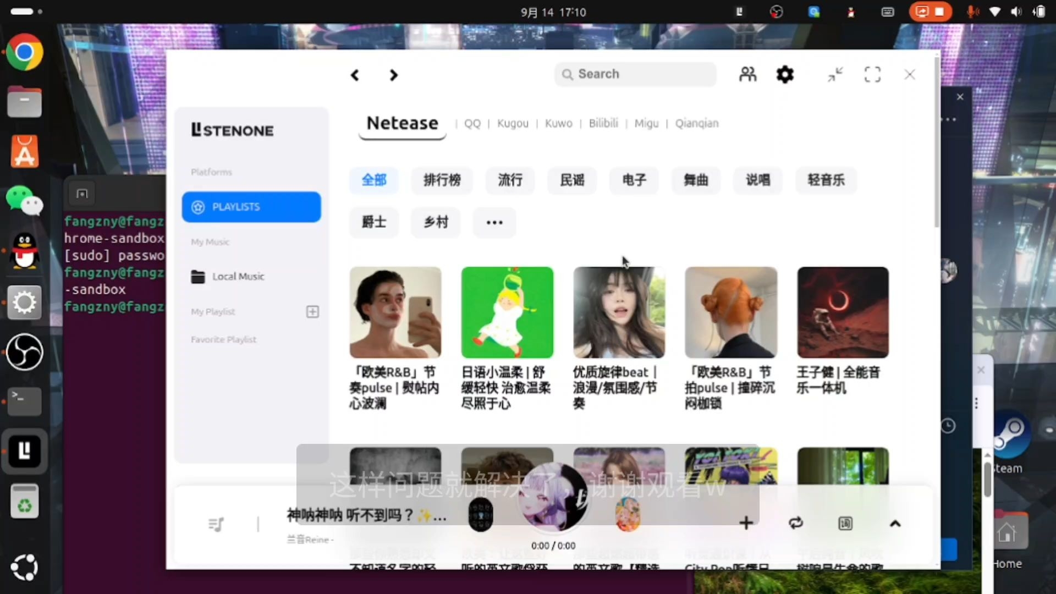Select the 民谣 category filter

click(x=572, y=180)
